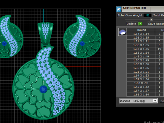
Task: Select the 1.57 X 1.56 gem row
Action: coord(145,79)
